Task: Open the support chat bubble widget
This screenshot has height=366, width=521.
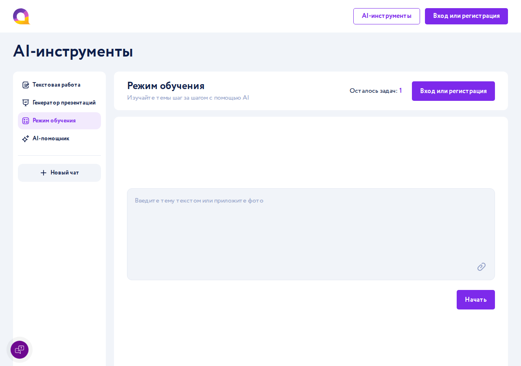Action: [20, 350]
